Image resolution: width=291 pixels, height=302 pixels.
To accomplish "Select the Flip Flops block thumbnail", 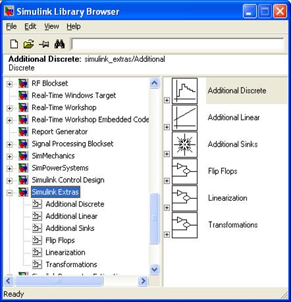I will 184,172.
